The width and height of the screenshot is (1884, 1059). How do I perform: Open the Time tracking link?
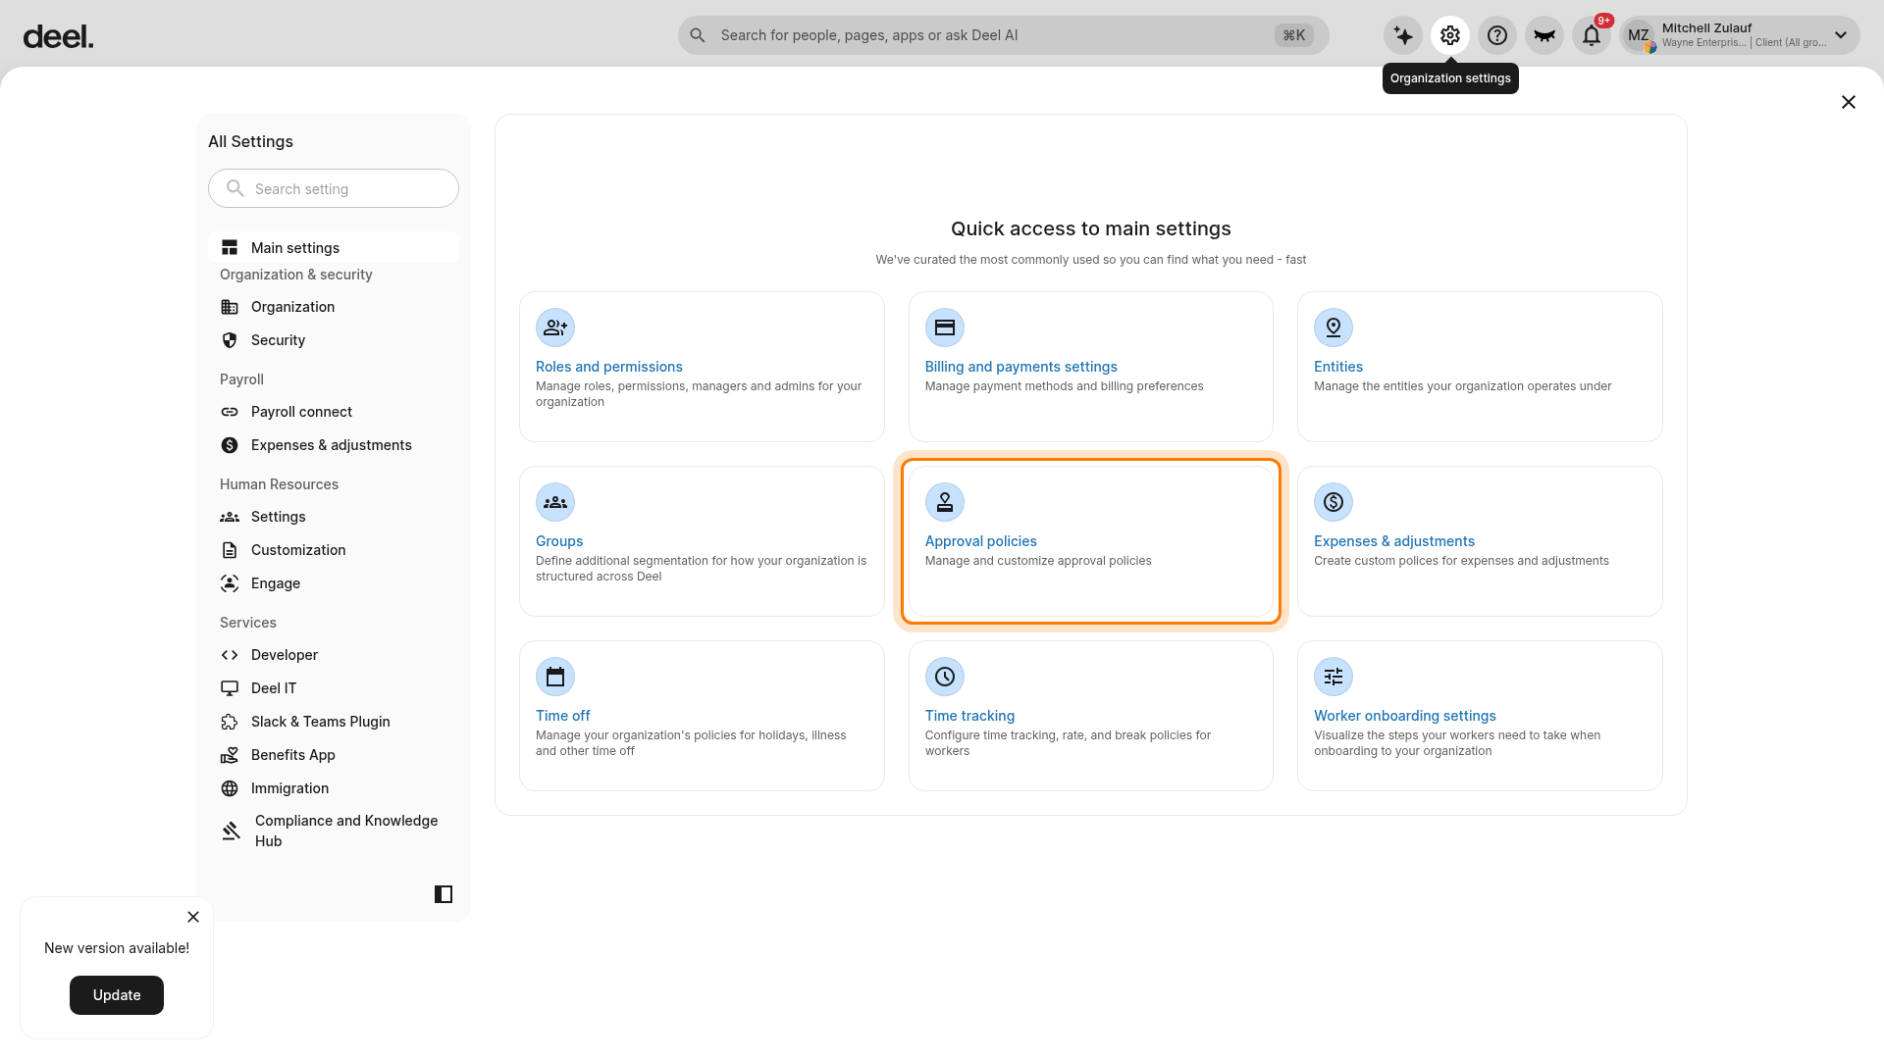(x=969, y=716)
